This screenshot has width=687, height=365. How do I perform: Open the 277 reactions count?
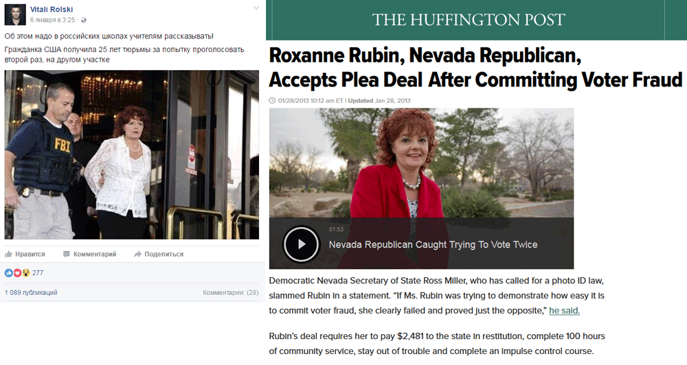point(38,272)
